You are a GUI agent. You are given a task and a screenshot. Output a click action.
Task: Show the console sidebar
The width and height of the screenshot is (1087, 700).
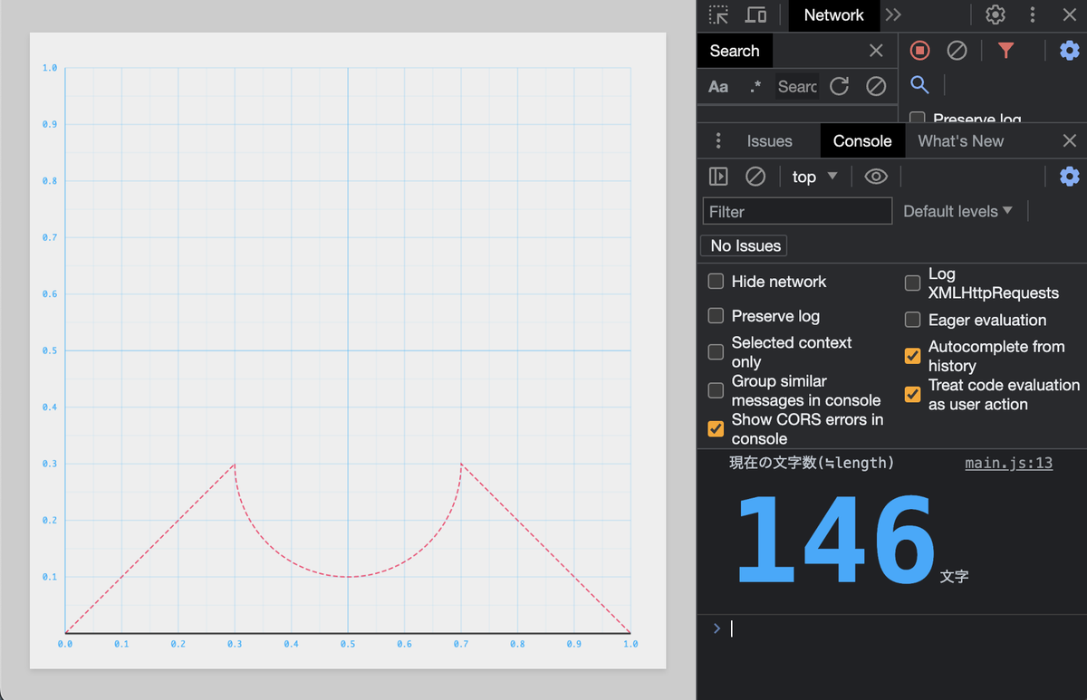[x=718, y=177]
